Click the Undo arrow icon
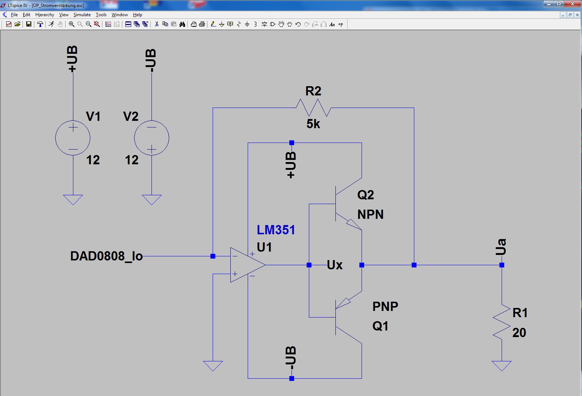 pyautogui.click(x=298, y=24)
